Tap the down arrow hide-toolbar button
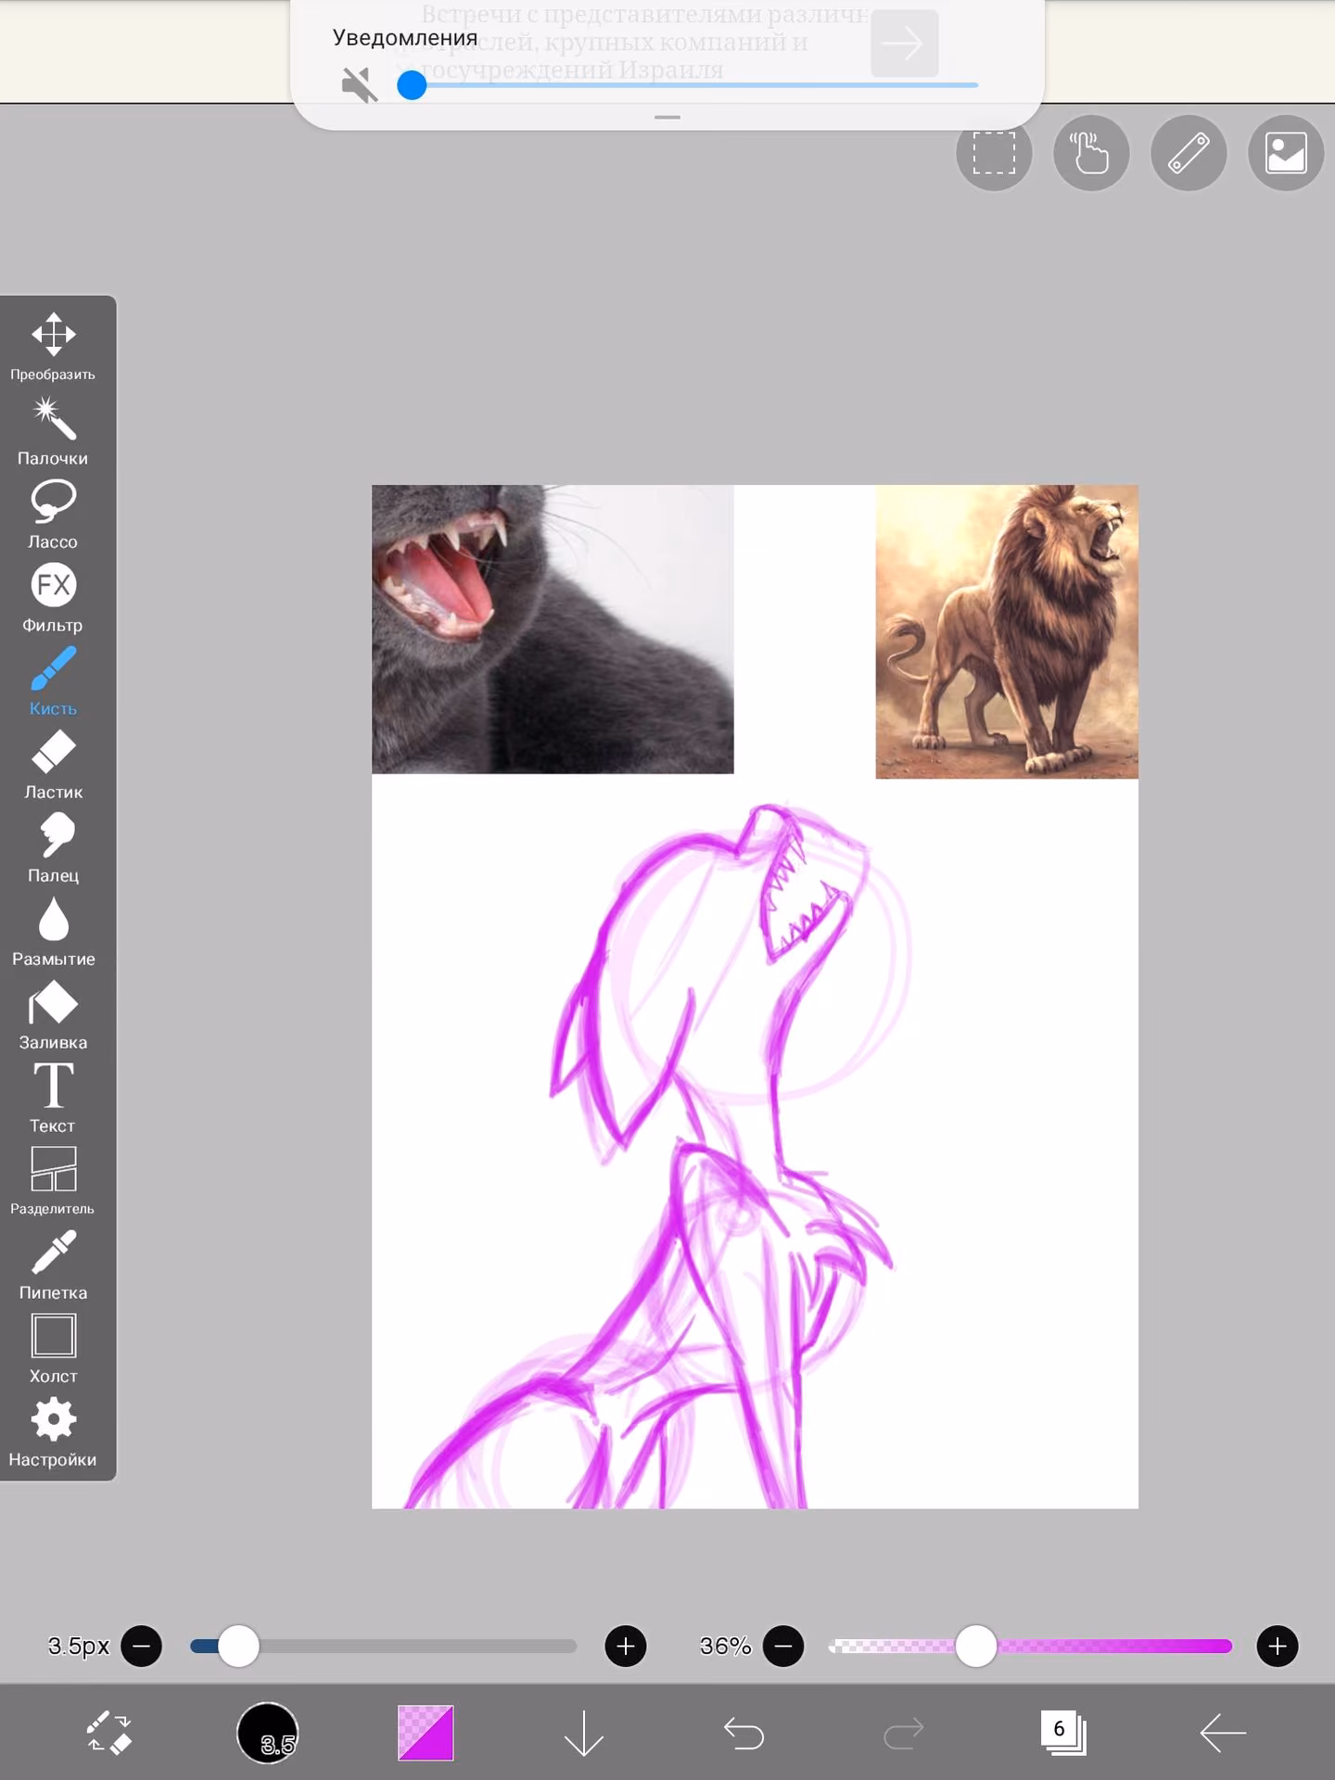This screenshot has width=1335, height=1780. (584, 1733)
